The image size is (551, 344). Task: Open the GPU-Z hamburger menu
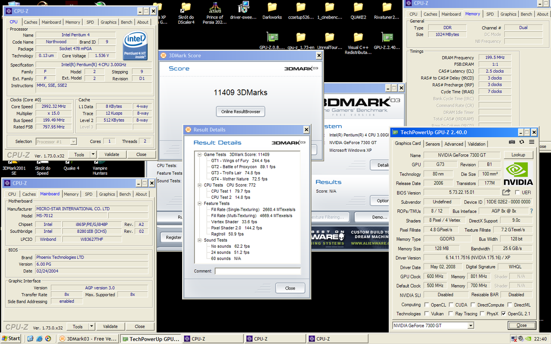coord(532,142)
